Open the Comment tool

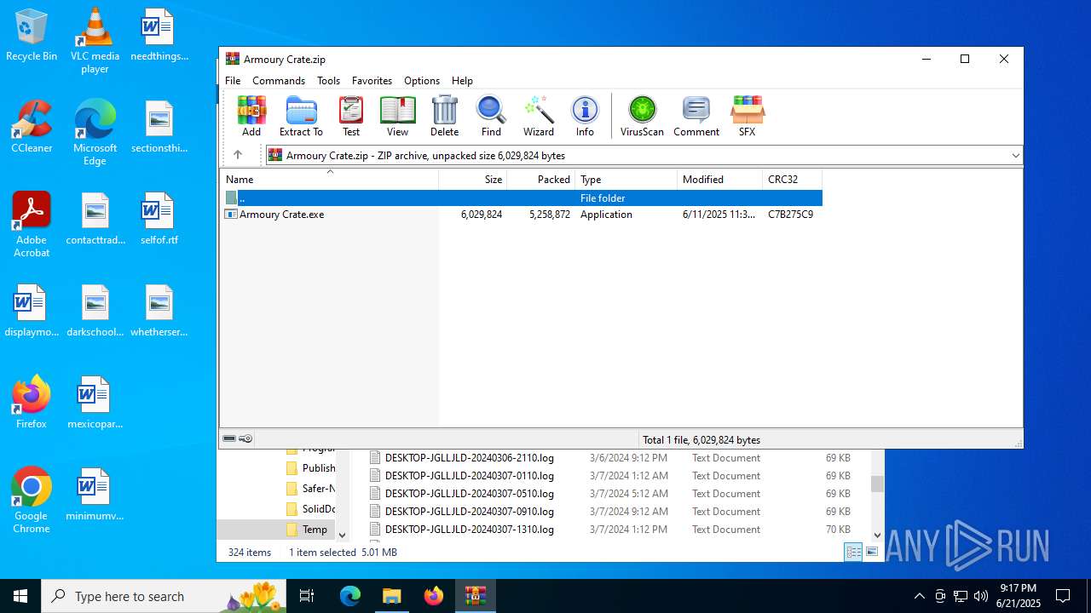tap(696, 116)
